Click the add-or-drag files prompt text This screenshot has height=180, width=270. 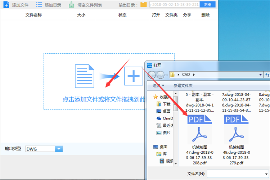click(103, 99)
